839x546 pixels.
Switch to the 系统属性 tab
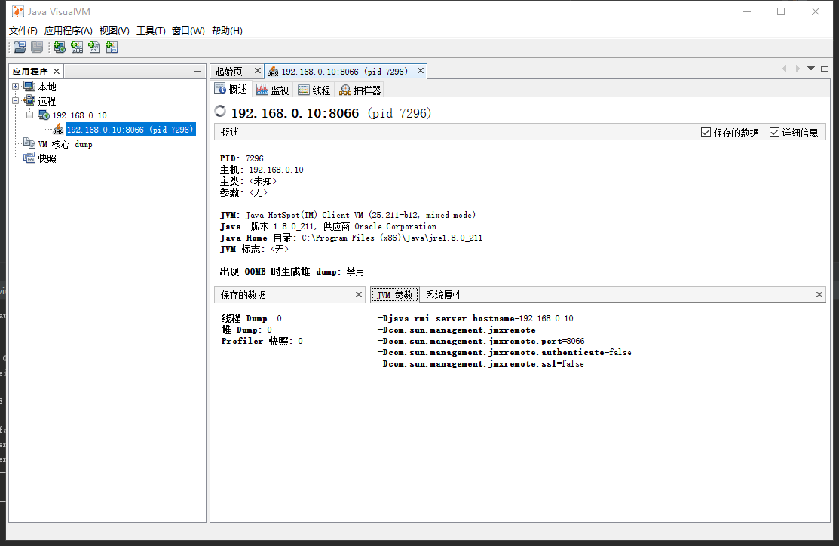pos(443,294)
